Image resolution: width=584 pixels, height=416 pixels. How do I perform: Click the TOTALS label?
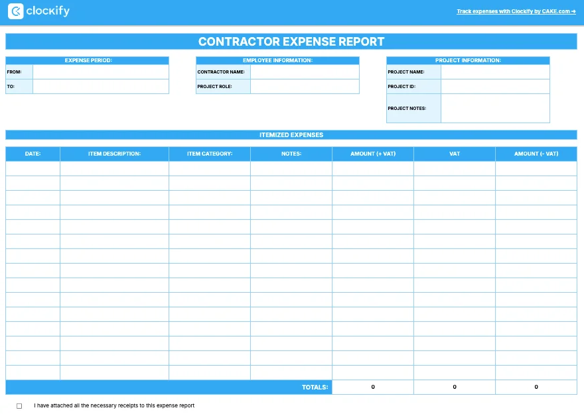click(x=315, y=388)
